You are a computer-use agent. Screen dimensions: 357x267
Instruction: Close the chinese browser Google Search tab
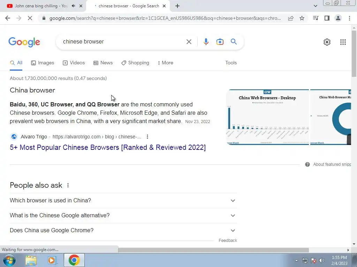164,6
